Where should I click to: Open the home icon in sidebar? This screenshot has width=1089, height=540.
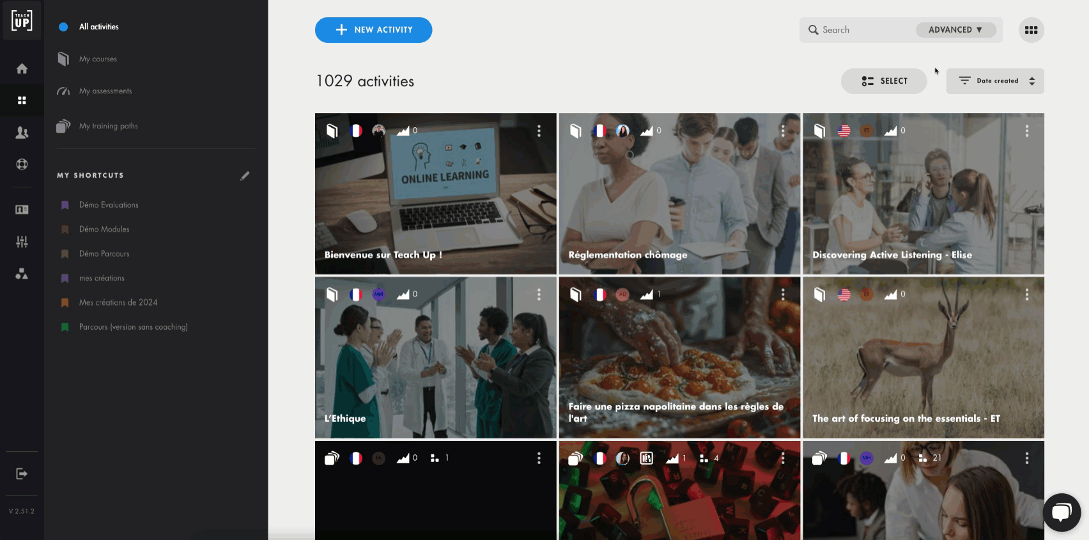[x=22, y=68]
